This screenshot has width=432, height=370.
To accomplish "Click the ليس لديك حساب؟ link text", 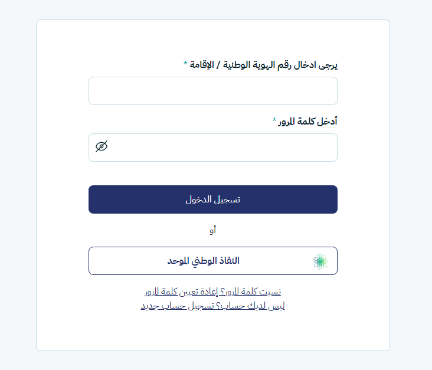I will pos(257,306).
